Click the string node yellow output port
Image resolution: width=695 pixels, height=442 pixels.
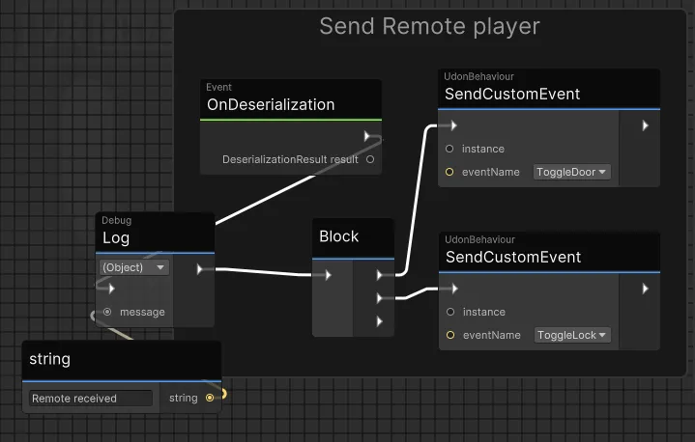coord(211,398)
